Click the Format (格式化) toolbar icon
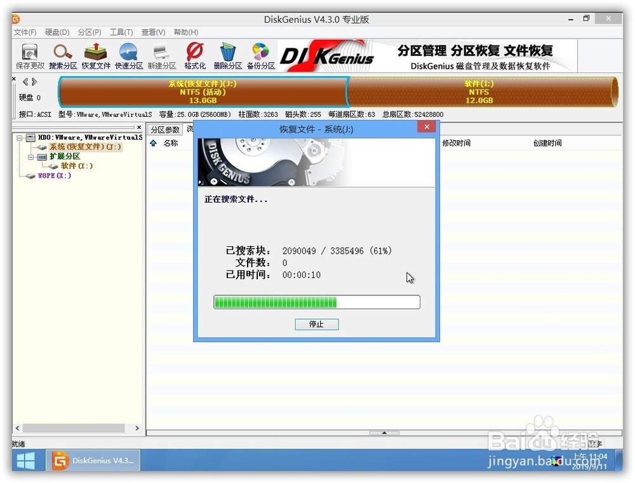 [195, 56]
